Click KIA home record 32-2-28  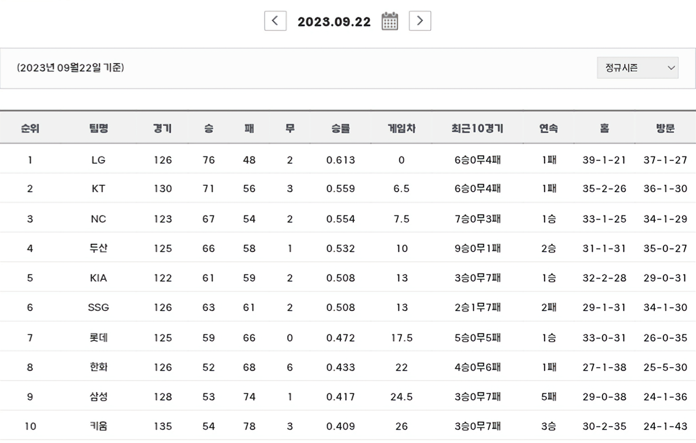point(604,278)
